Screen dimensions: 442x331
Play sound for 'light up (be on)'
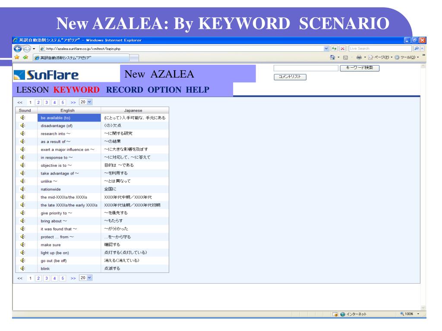coord(23,253)
